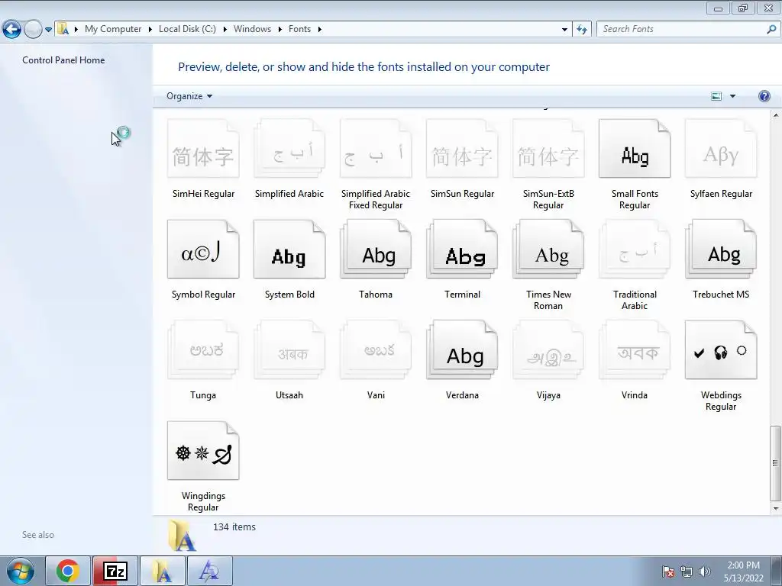Expand the arrow after Fonts in path

[x=319, y=30]
